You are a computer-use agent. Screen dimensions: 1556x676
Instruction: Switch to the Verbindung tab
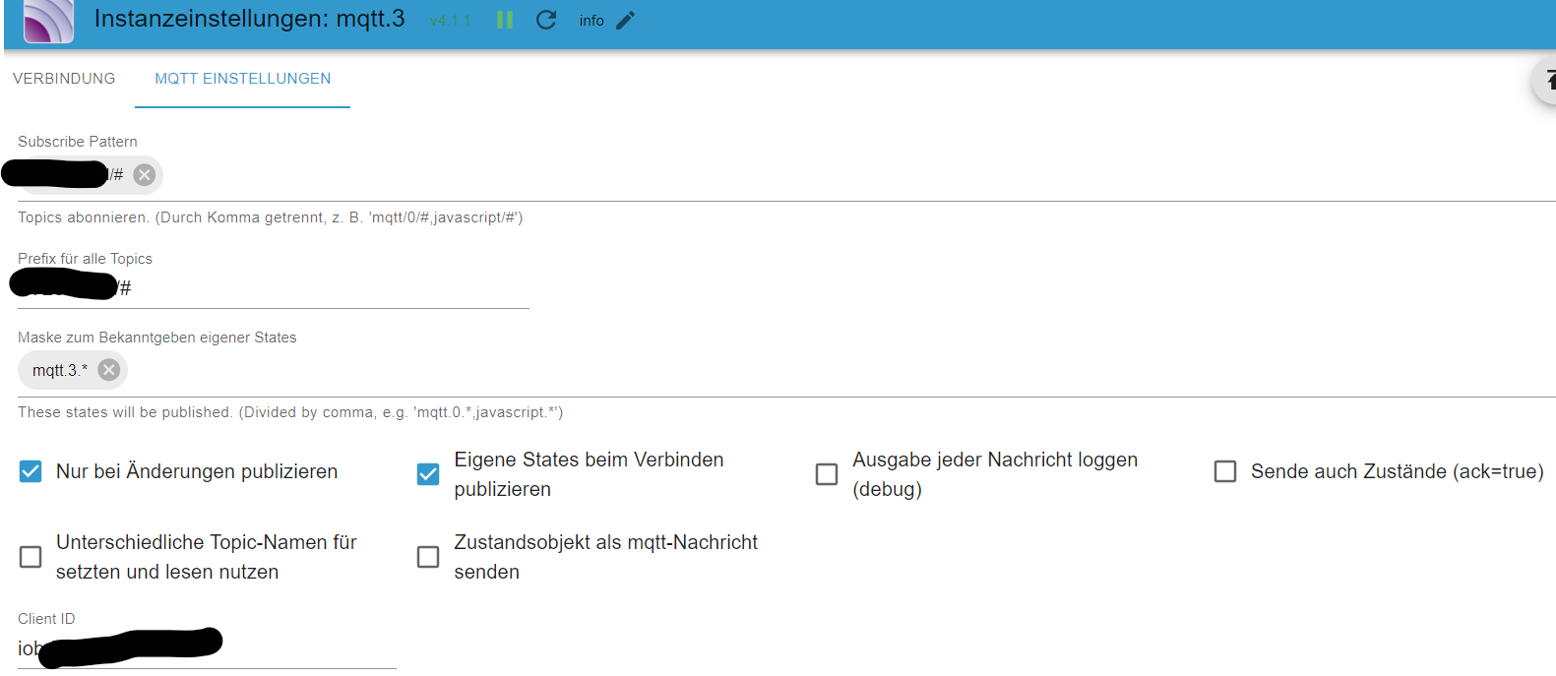click(x=64, y=79)
